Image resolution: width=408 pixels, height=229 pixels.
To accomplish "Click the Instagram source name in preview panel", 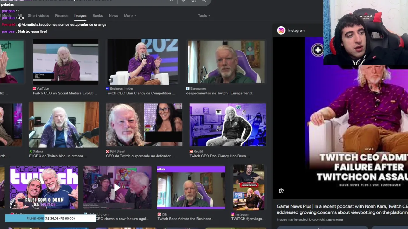I will click(296, 31).
